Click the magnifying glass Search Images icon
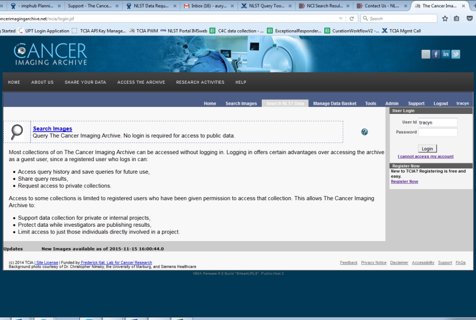 [17, 132]
